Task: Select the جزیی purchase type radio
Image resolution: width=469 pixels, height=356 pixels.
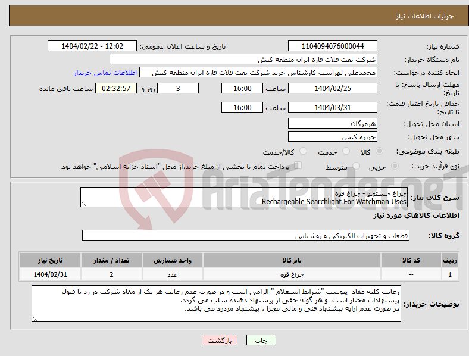Action: pyautogui.click(x=395, y=166)
